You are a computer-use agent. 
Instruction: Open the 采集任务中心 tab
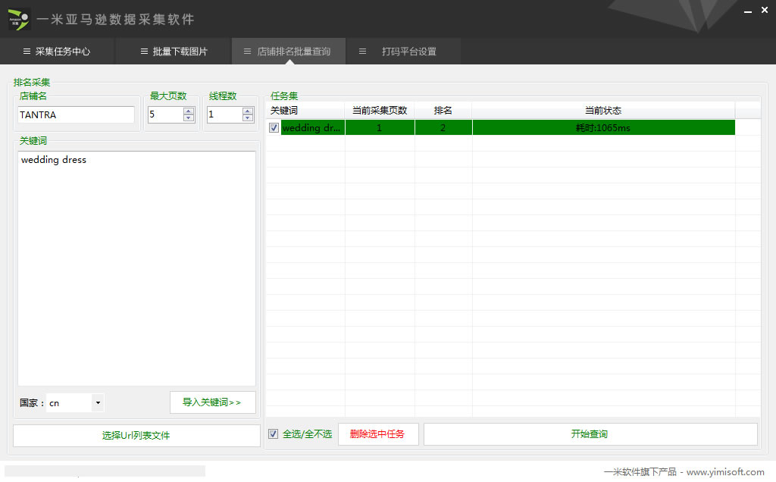point(57,52)
